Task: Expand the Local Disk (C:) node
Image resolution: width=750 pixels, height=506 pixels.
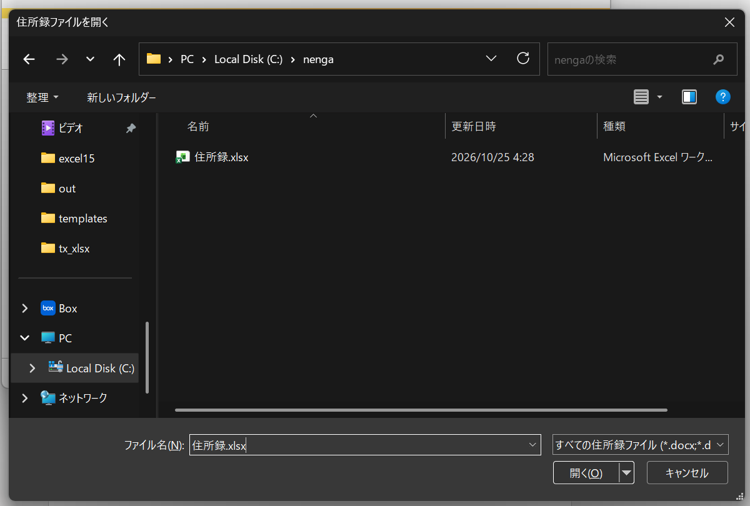Action: (32, 368)
